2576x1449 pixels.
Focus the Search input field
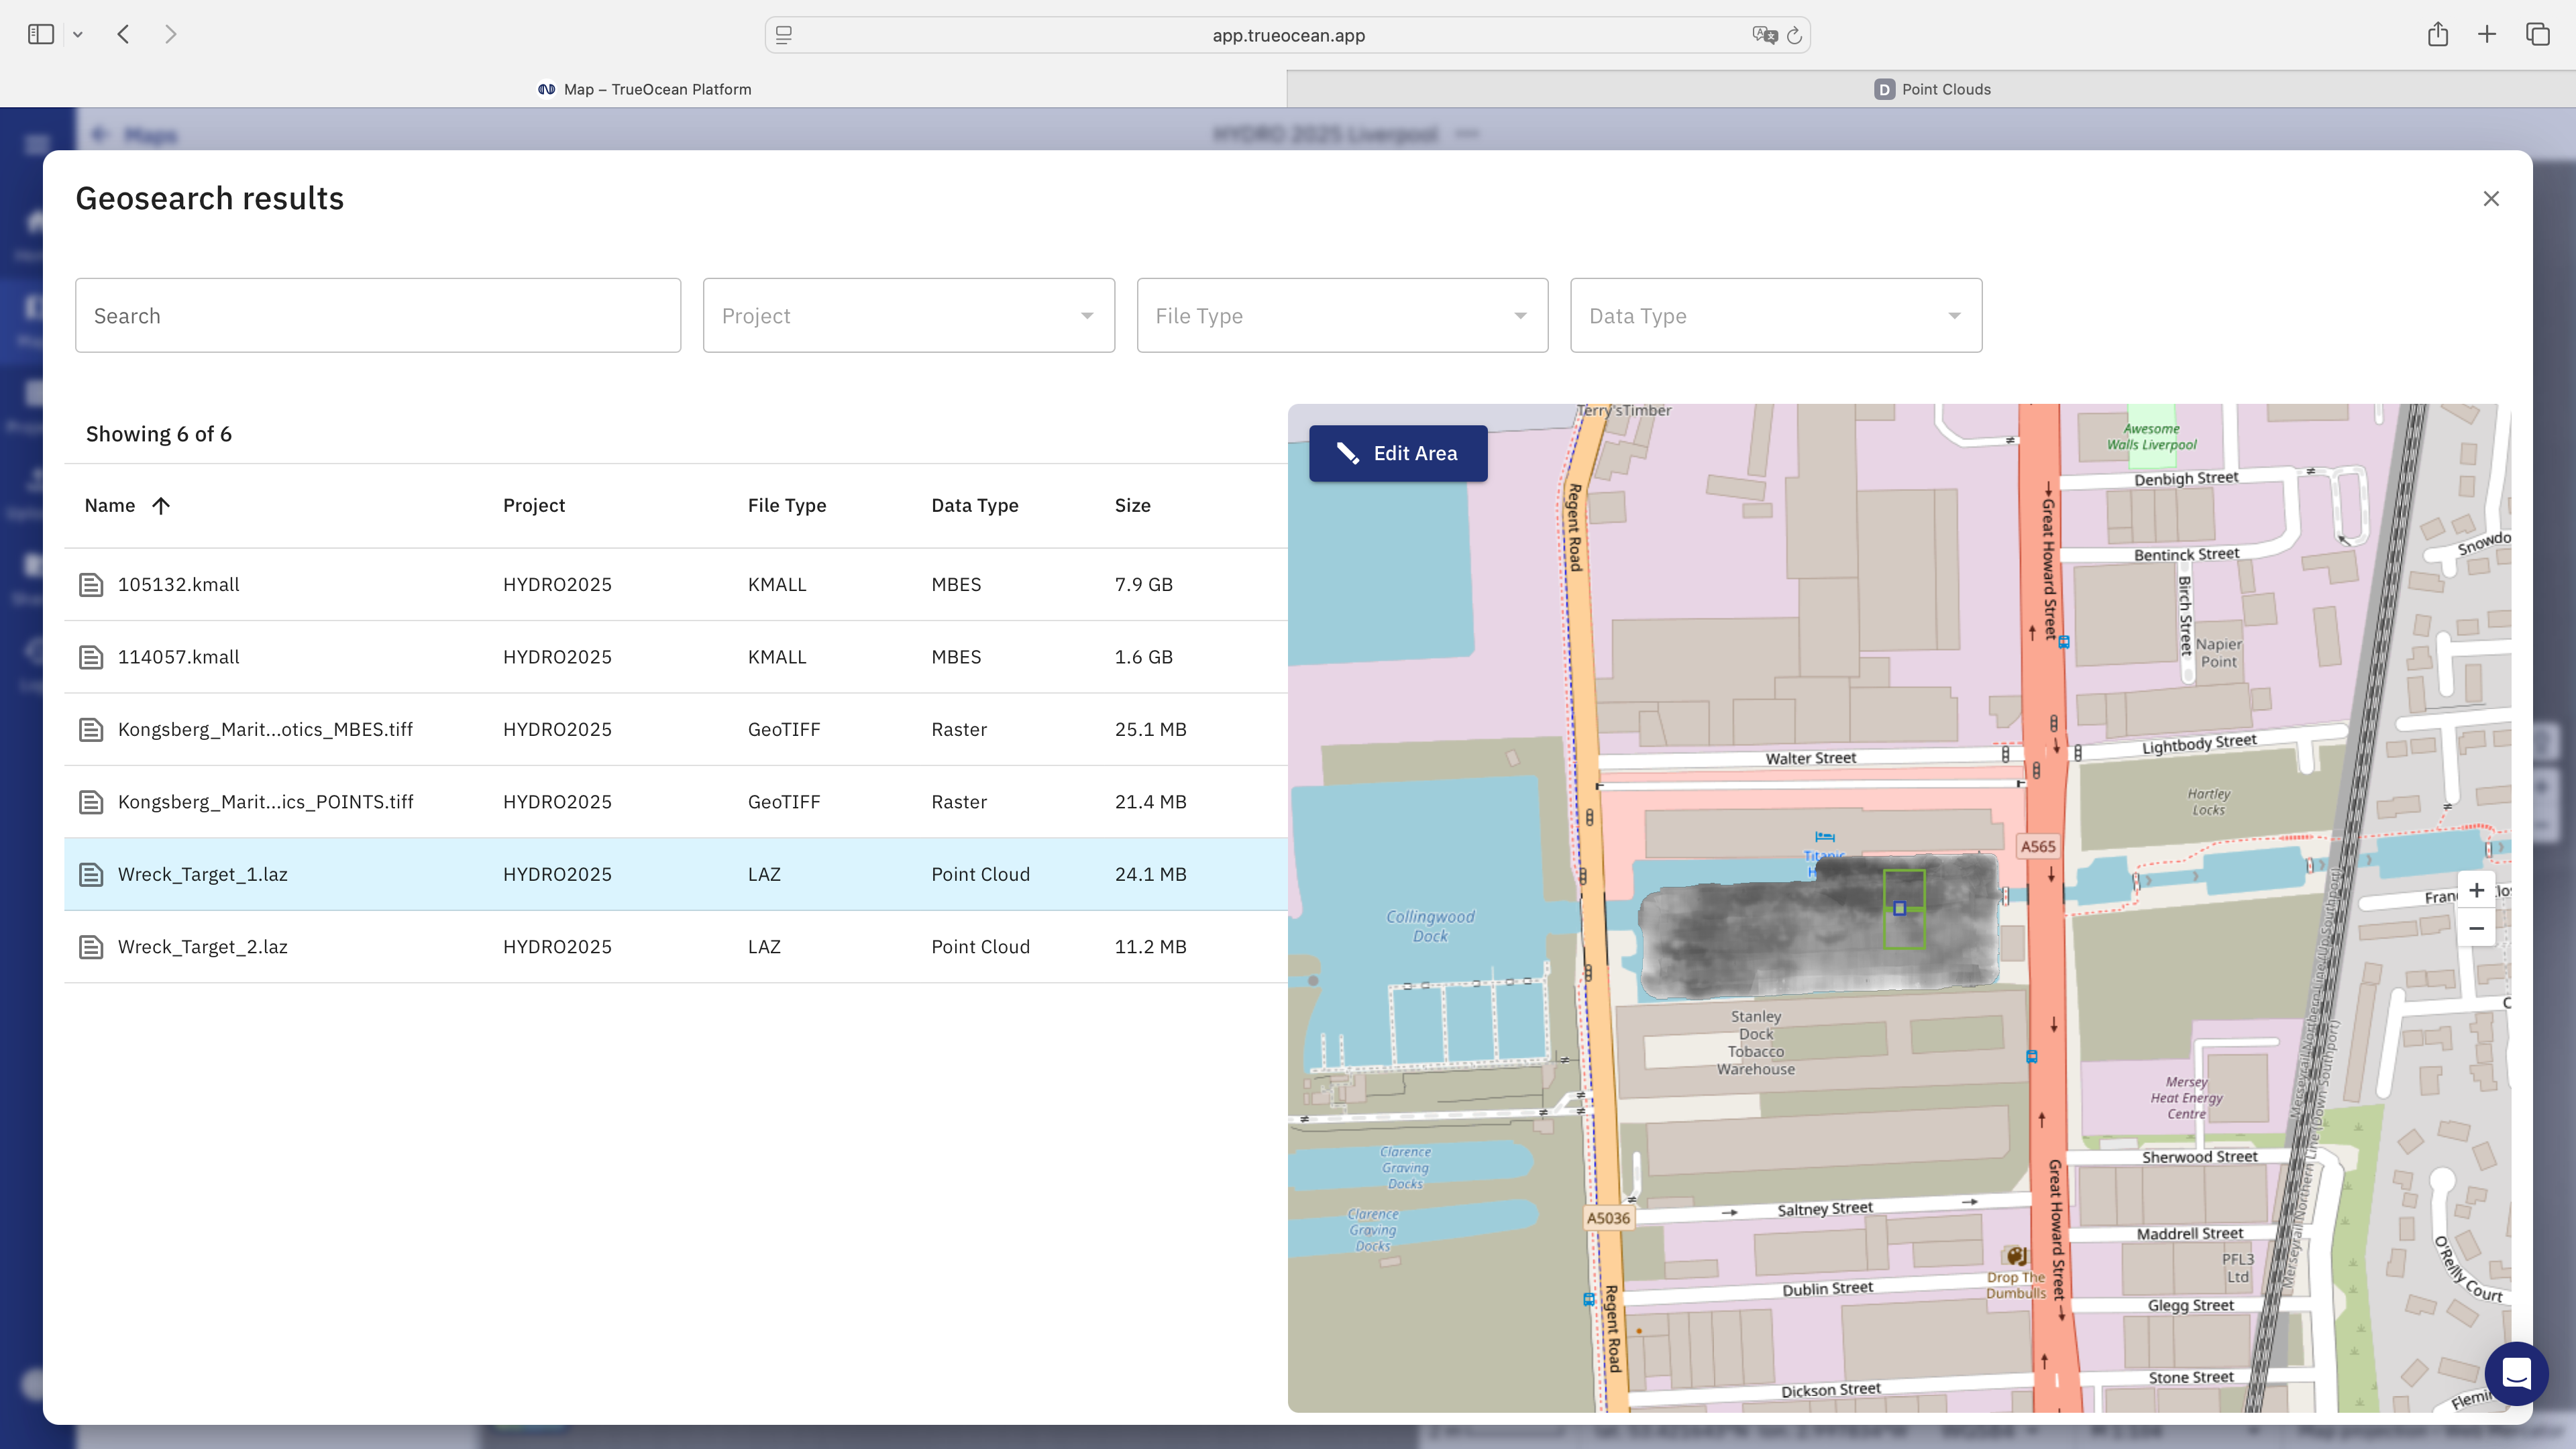(x=377, y=316)
